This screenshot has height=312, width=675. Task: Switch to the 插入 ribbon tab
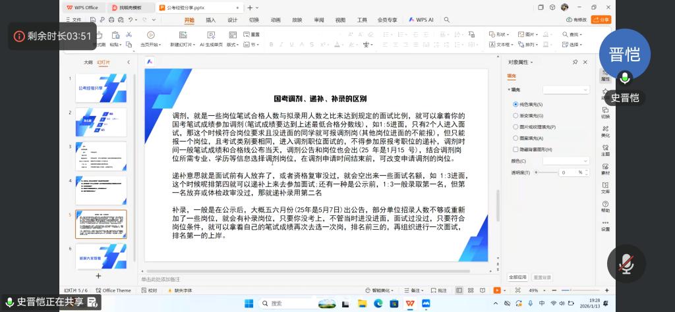click(210, 20)
